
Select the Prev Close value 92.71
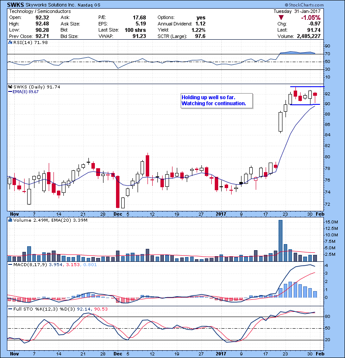click(x=42, y=36)
